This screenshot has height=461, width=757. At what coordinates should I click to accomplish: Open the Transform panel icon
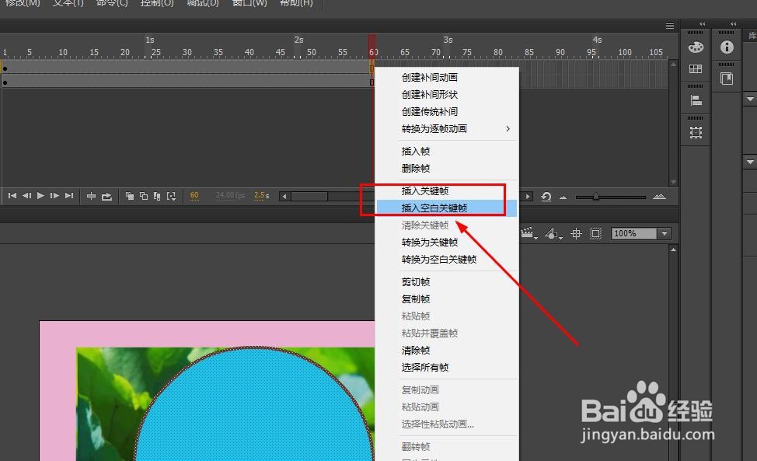(696, 132)
